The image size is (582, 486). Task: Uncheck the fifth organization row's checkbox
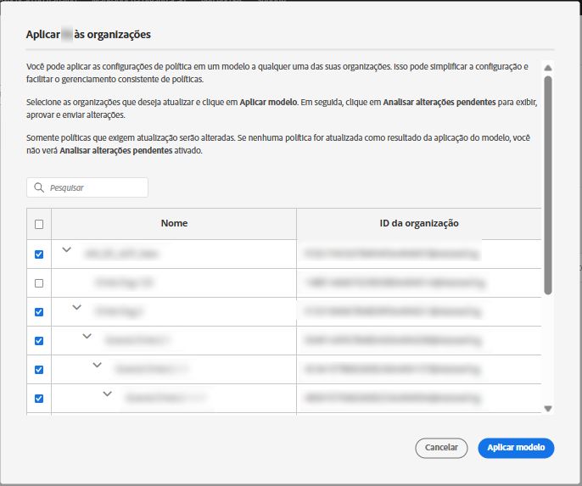coord(39,370)
